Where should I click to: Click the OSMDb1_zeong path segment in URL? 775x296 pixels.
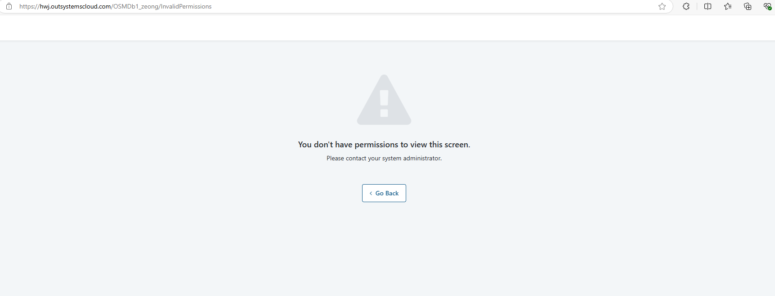[x=136, y=6]
